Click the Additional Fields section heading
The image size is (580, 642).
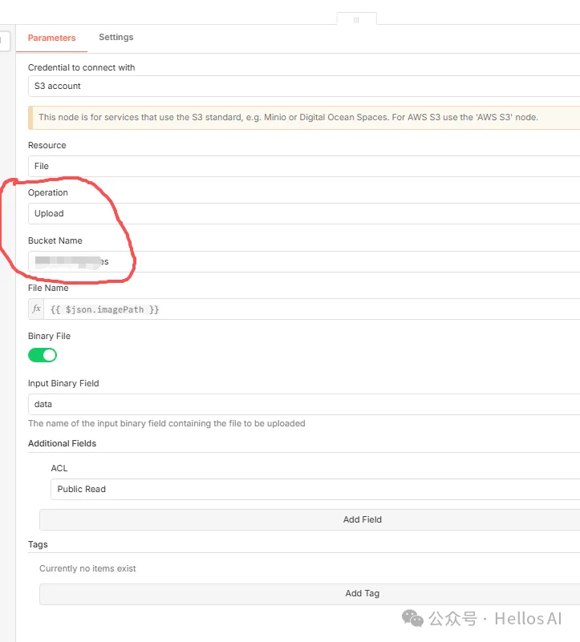coord(62,443)
